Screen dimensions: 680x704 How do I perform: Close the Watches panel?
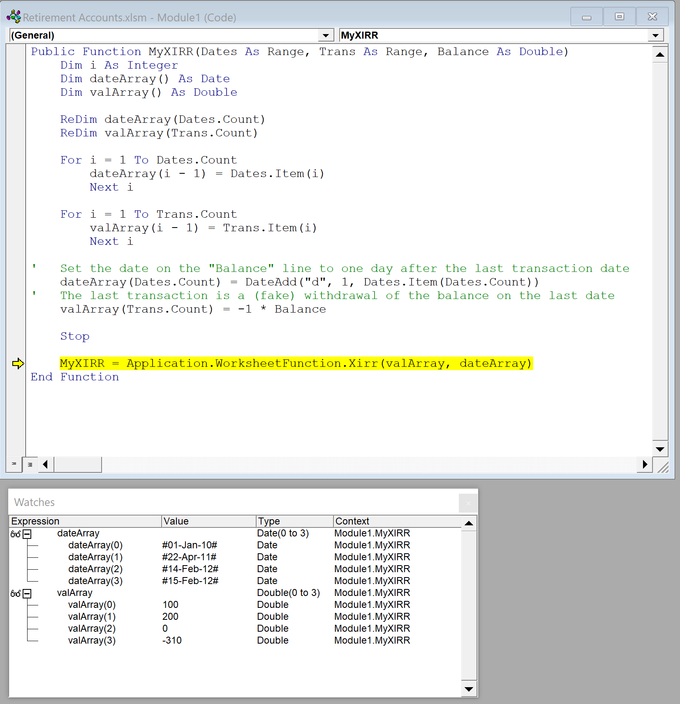(x=468, y=503)
